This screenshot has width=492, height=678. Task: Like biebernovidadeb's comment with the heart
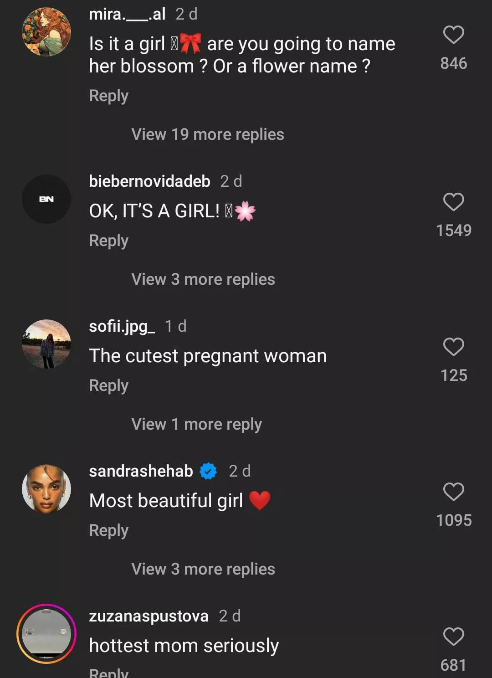[453, 202]
